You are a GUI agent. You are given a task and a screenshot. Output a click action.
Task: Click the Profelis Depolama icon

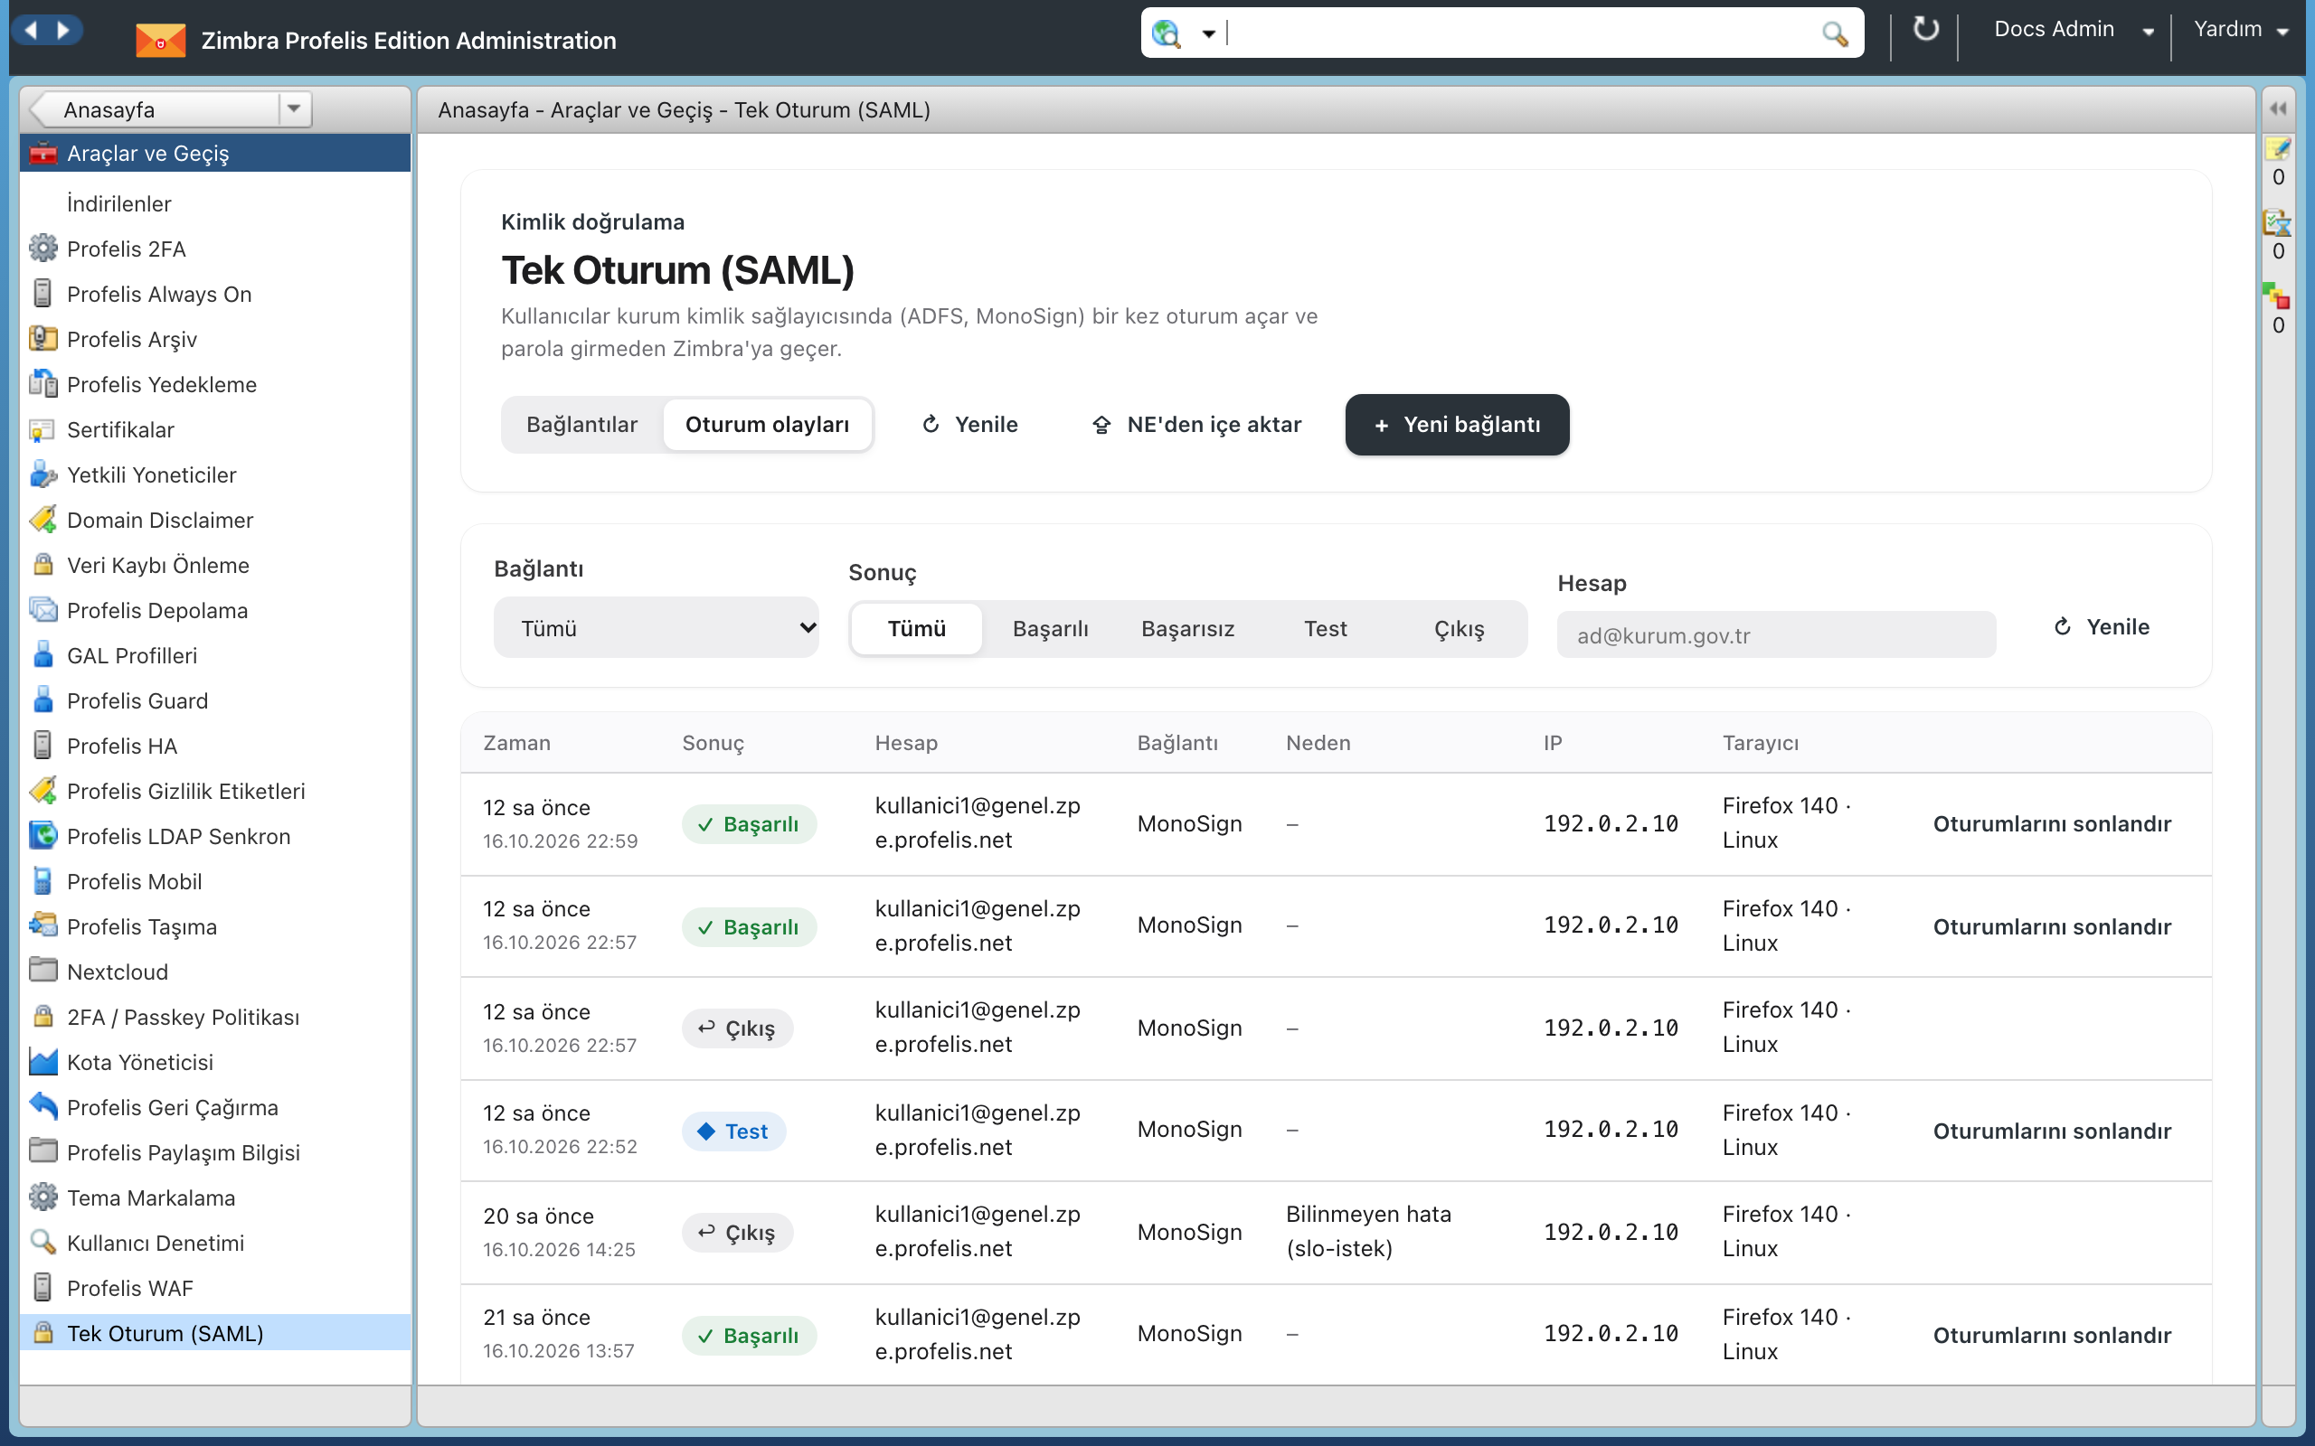(x=43, y=610)
